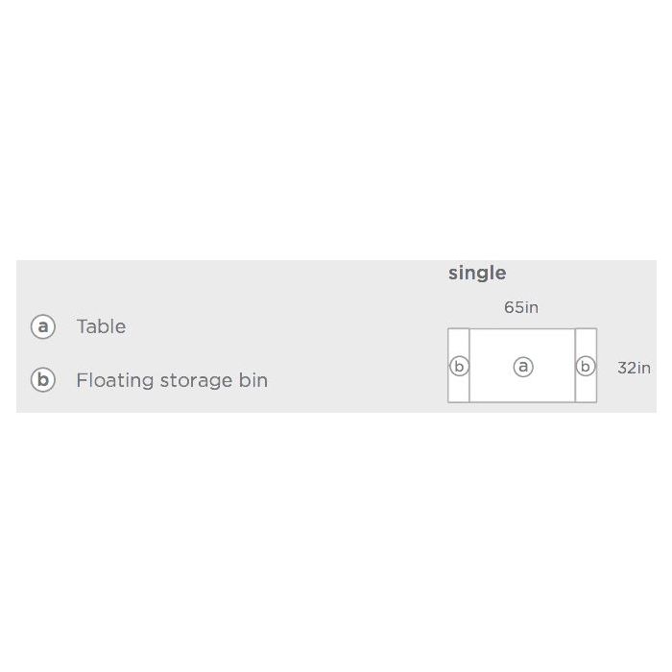Click the legend's circled "a" icon
The height and width of the screenshot is (672, 672).
[x=43, y=326]
